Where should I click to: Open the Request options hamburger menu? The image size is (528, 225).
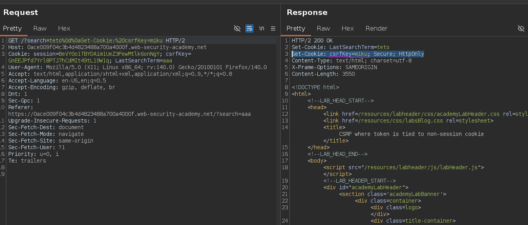click(273, 28)
